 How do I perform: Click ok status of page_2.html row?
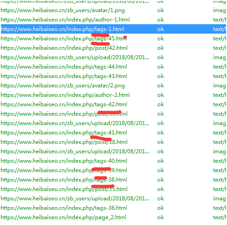[x=161, y=217]
